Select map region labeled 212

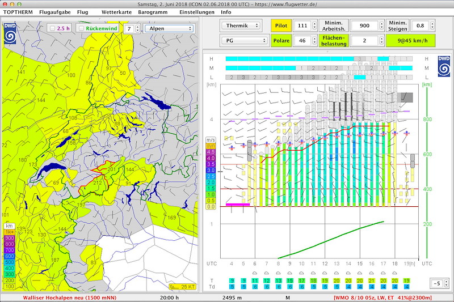(98, 182)
